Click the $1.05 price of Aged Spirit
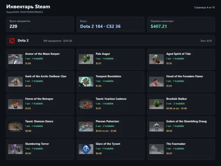This screenshot has width=221, height=166. coord(169,63)
